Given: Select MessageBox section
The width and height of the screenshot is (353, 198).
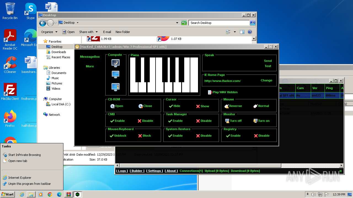Looking at the screenshot, I should point(90,57).
